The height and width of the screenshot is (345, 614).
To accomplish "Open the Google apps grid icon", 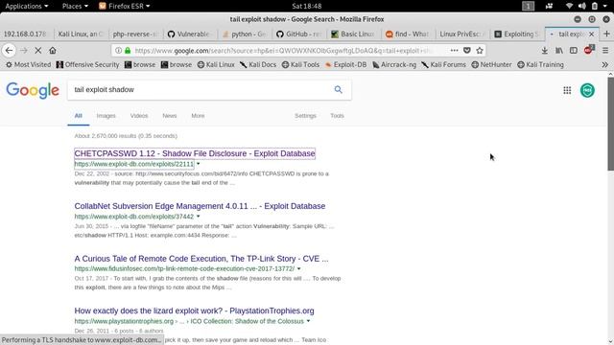I will [x=567, y=90].
